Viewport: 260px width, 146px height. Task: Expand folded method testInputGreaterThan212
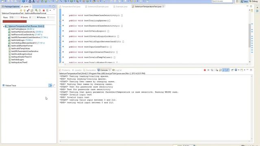63,52
